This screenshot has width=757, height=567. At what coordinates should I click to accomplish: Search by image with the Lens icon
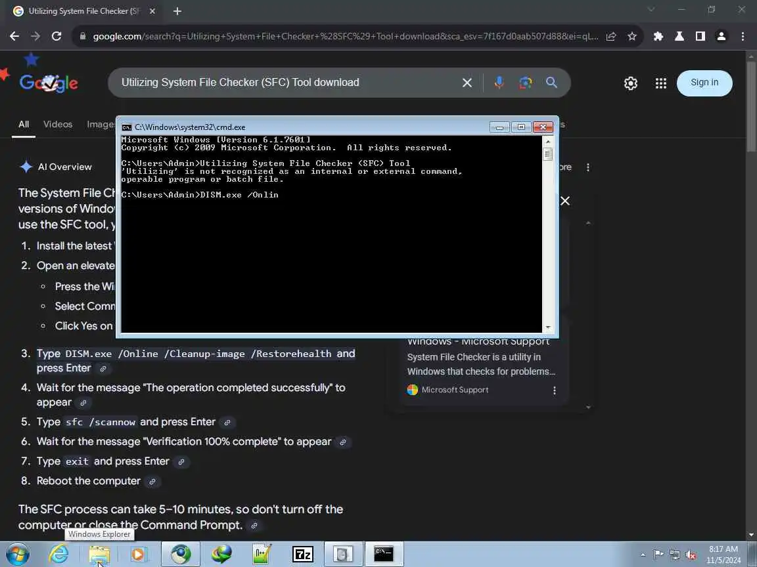(x=525, y=83)
